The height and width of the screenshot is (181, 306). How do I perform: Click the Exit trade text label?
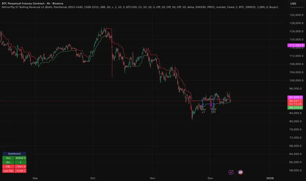tap(211, 99)
